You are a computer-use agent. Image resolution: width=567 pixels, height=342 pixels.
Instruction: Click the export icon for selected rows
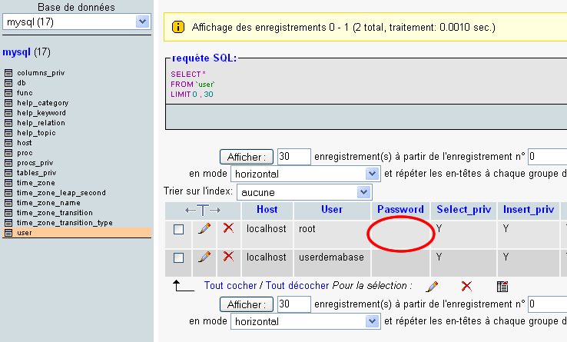[x=502, y=286]
